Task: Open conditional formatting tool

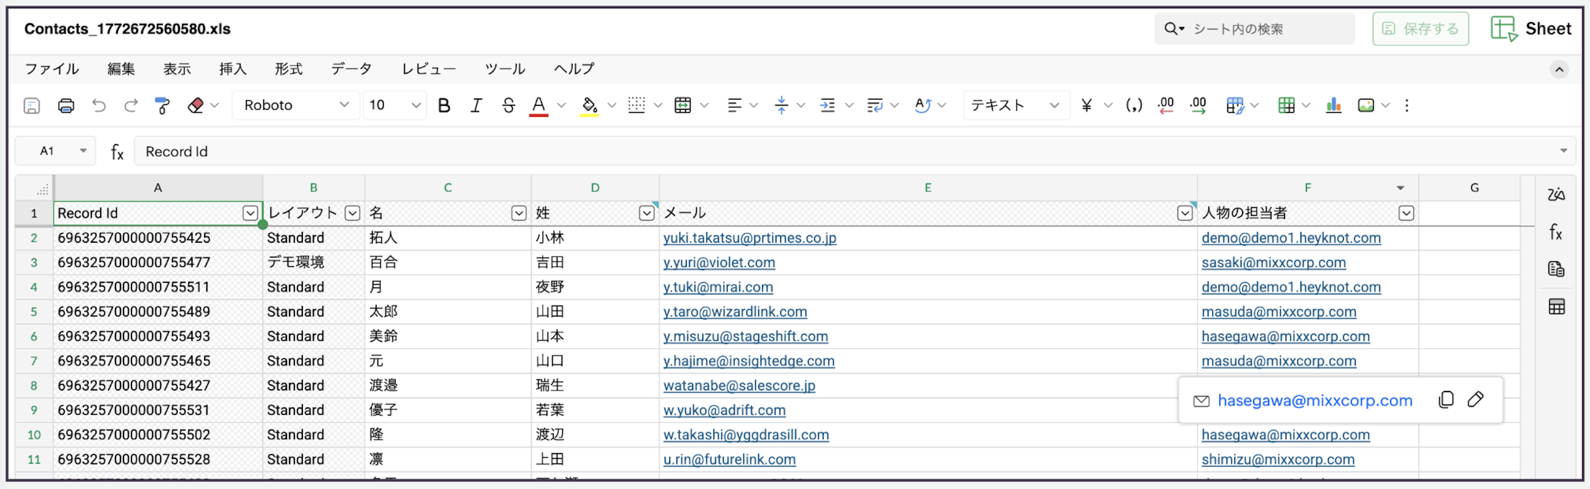Action: [x=1235, y=105]
